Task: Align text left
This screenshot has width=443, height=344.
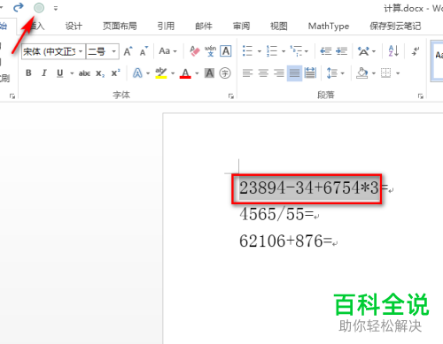Action: point(247,73)
